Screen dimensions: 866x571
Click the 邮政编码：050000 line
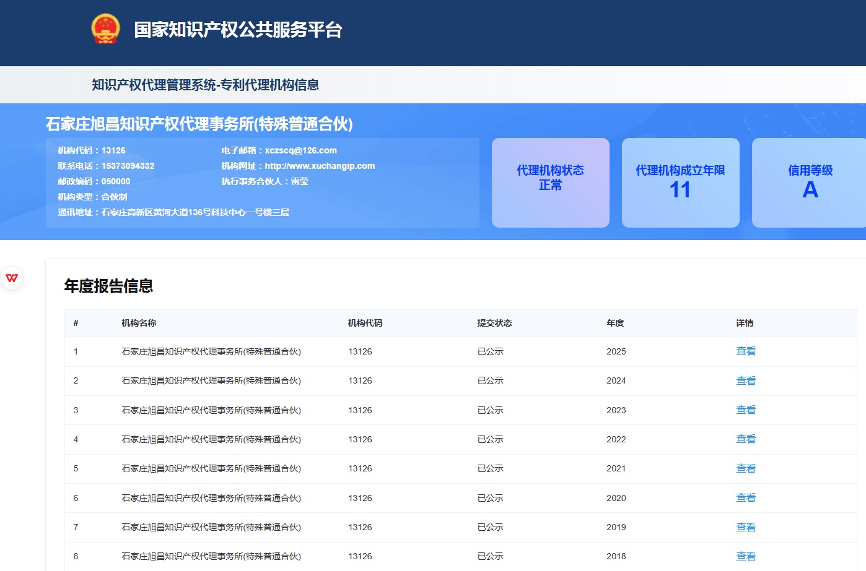(94, 181)
